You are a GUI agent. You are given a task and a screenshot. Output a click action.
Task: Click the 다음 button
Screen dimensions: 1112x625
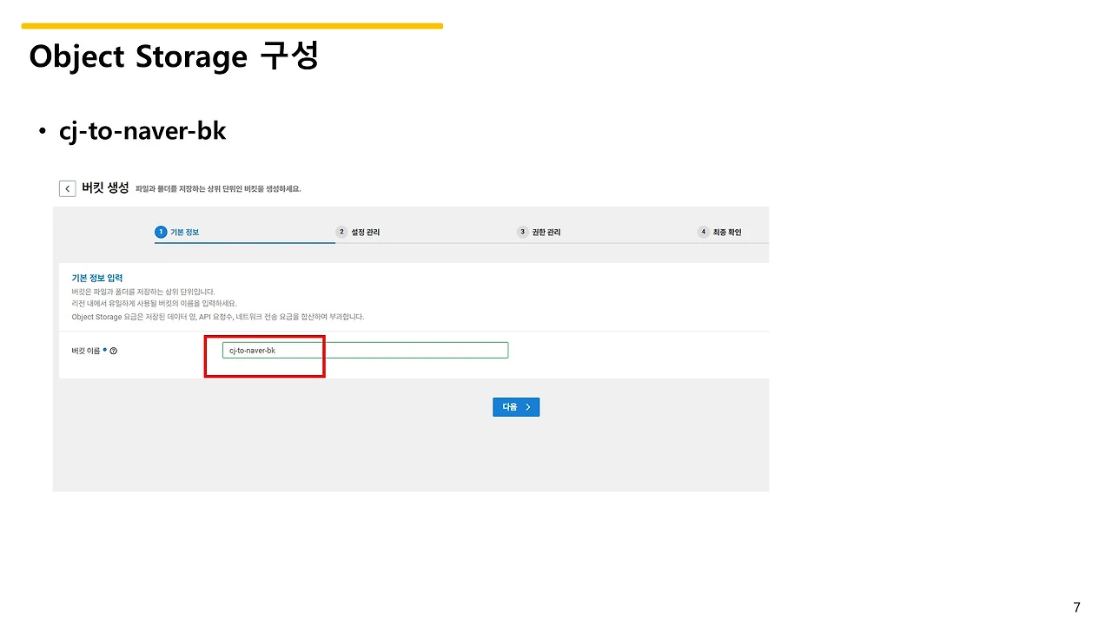click(516, 406)
